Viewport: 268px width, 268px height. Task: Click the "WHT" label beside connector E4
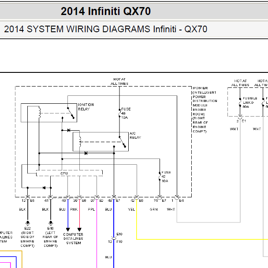pyautogui.click(x=171, y=209)
